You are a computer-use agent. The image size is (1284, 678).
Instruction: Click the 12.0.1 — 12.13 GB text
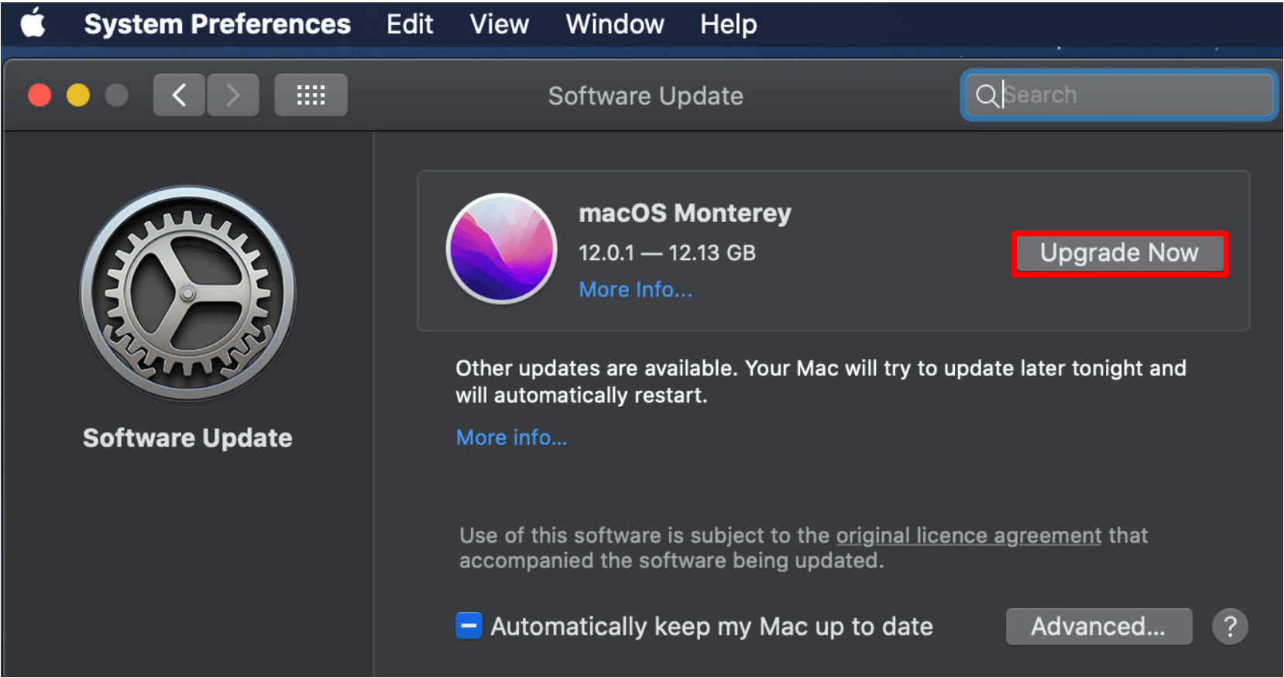pyautogui.click(x=667, y=252)
